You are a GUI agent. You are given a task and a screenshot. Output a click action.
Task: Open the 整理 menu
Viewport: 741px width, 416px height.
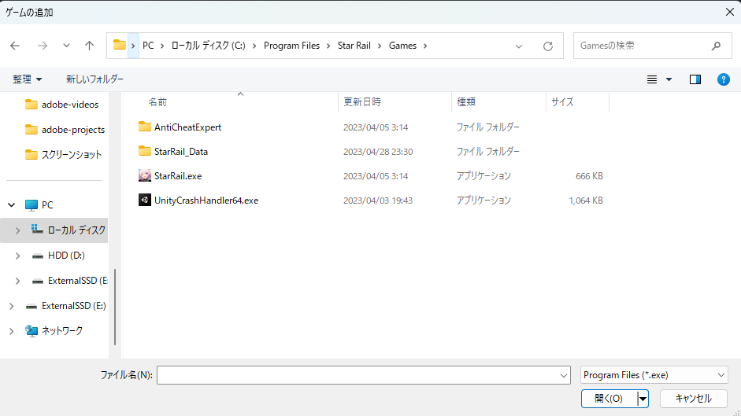coord(27,79)
